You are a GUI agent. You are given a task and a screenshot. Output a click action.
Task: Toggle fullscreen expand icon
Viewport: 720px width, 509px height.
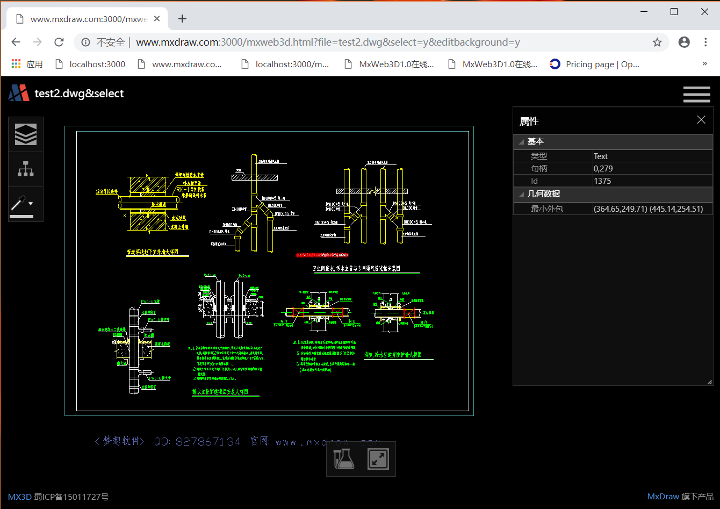pyautogui.click(x=378, y=459)
